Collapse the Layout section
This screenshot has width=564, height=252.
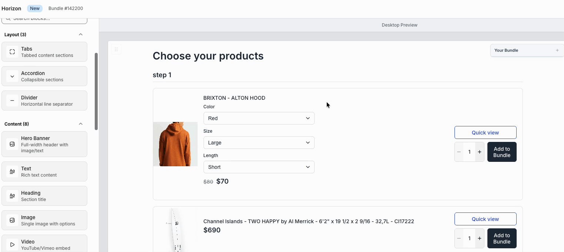tap(81, 34)
